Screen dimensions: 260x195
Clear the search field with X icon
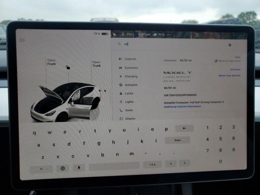coord(230,45)
